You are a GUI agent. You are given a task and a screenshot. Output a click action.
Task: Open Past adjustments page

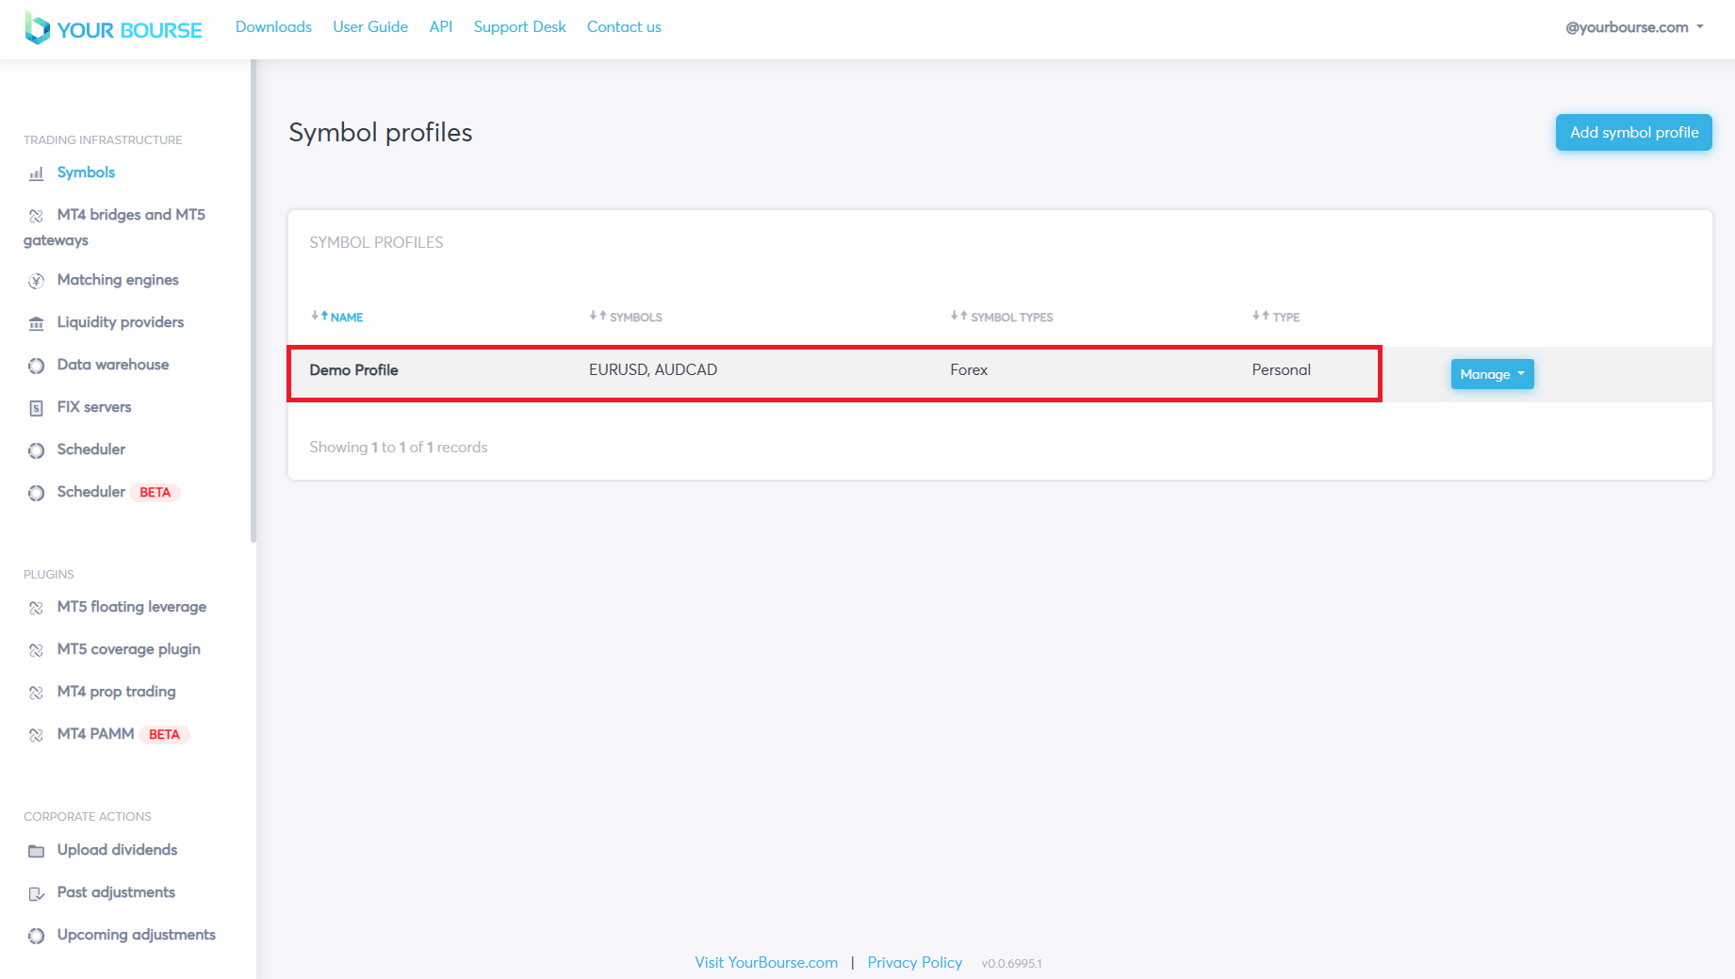click(116, 892)
